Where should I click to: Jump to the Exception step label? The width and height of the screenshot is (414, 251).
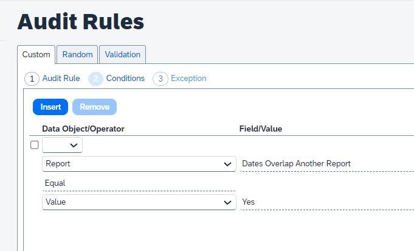(188, 79)
